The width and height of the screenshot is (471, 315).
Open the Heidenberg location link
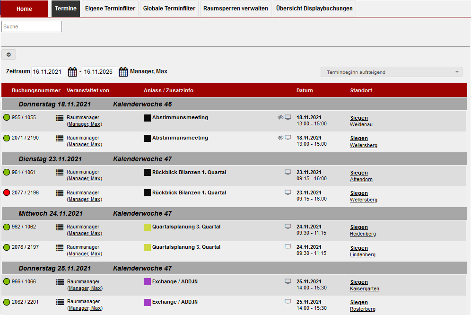(x=363, y=234)
